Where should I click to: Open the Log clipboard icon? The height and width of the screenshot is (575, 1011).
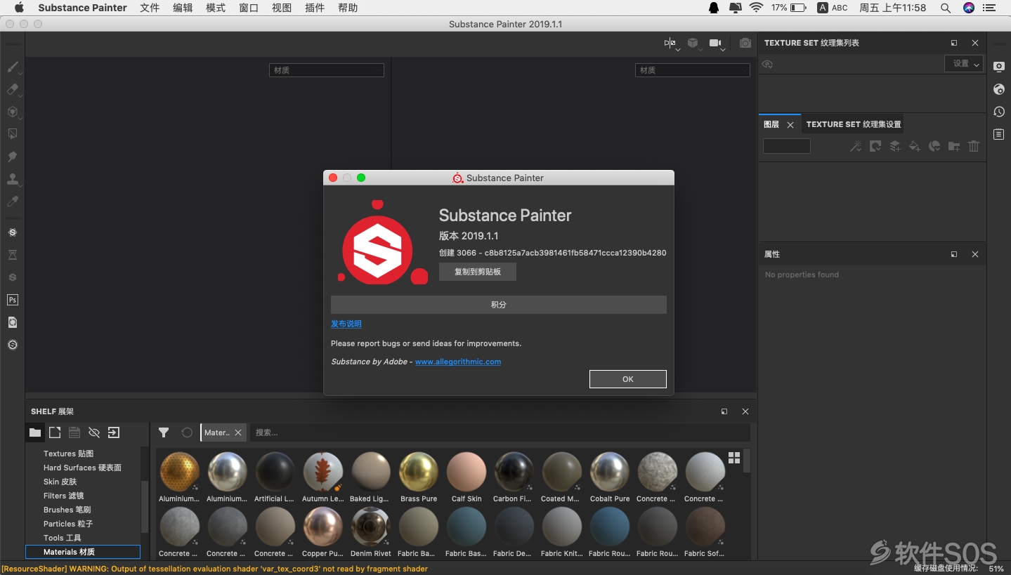point(999,134)
